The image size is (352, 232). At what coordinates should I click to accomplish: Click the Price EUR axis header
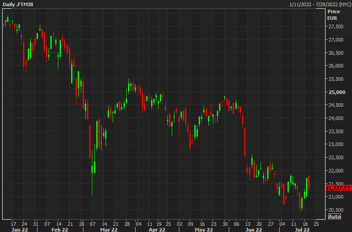click(332, 15)
